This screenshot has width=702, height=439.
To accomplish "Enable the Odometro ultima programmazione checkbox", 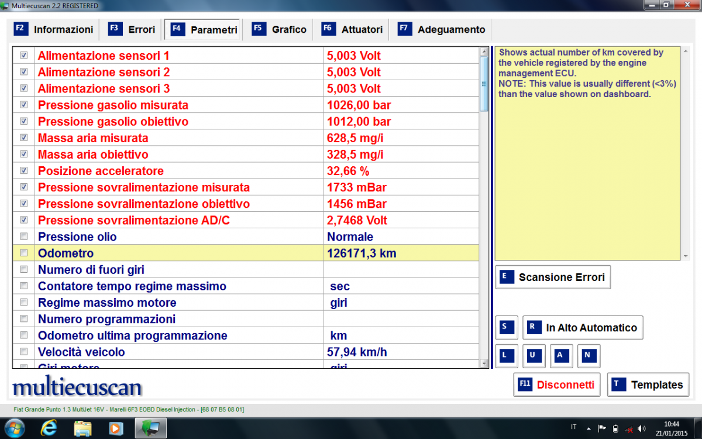I will tap(24, 335).
